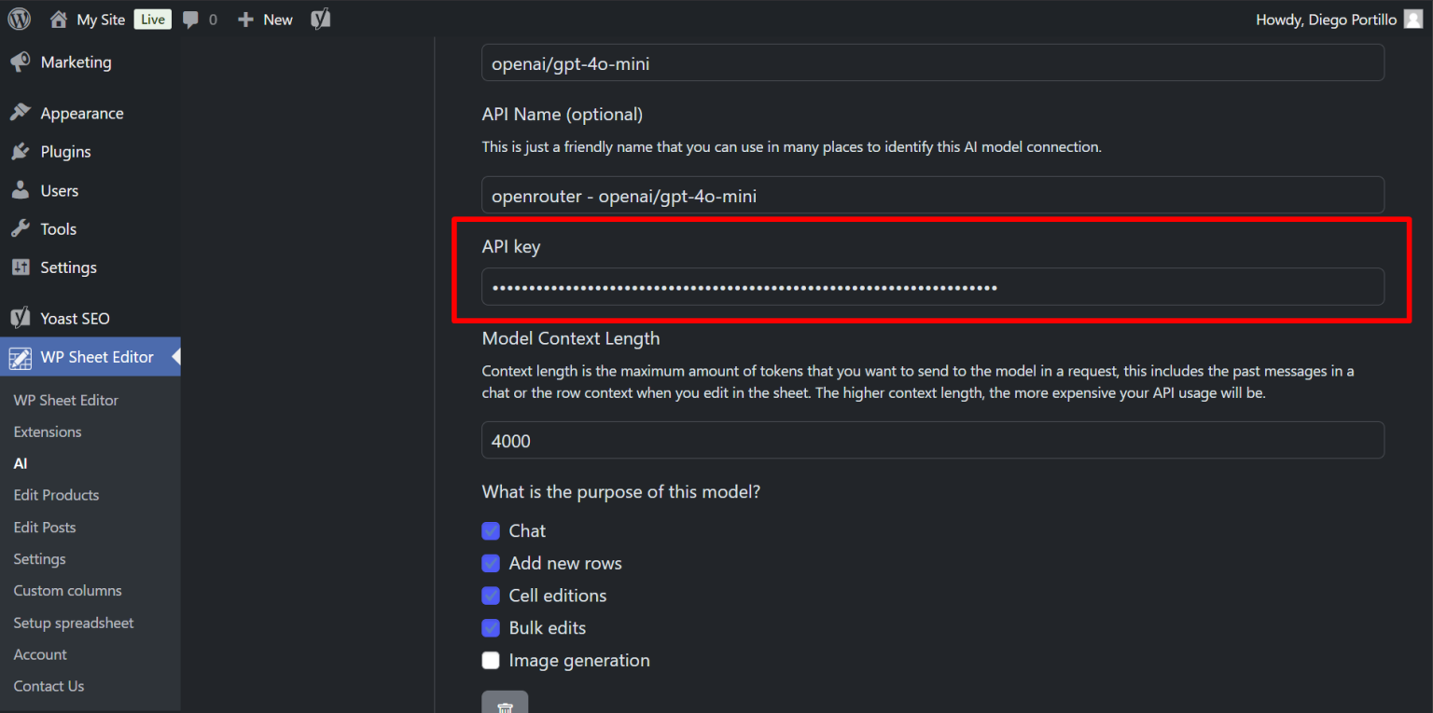Click the Yoast SEO icon in the top bar
Screen dimensions: 1433x713
pyautogui.click(x=320, y=19)
